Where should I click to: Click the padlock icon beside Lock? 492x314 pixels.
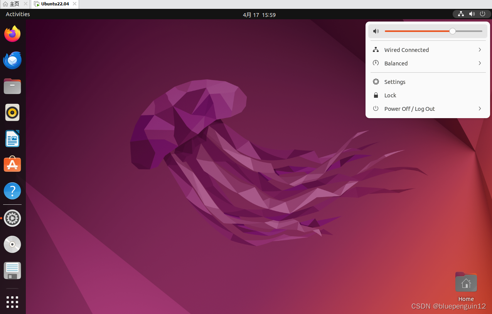(376, 95)
